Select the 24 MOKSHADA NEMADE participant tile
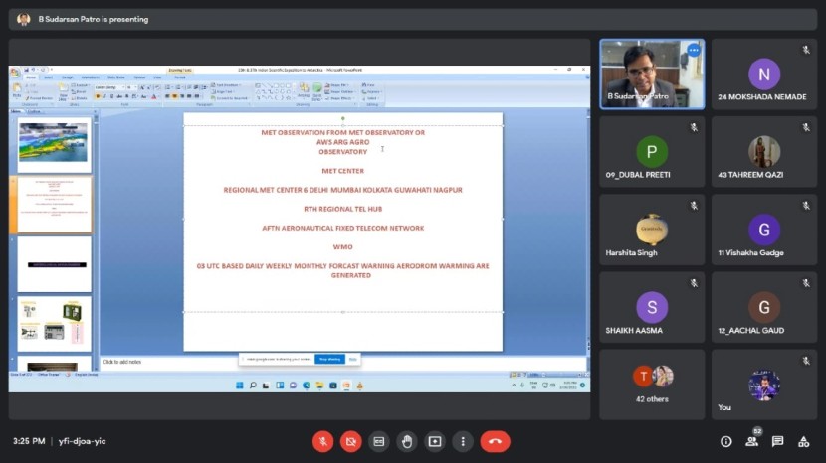Viewport: 826px width, 463px height. (x=763, y=75)
